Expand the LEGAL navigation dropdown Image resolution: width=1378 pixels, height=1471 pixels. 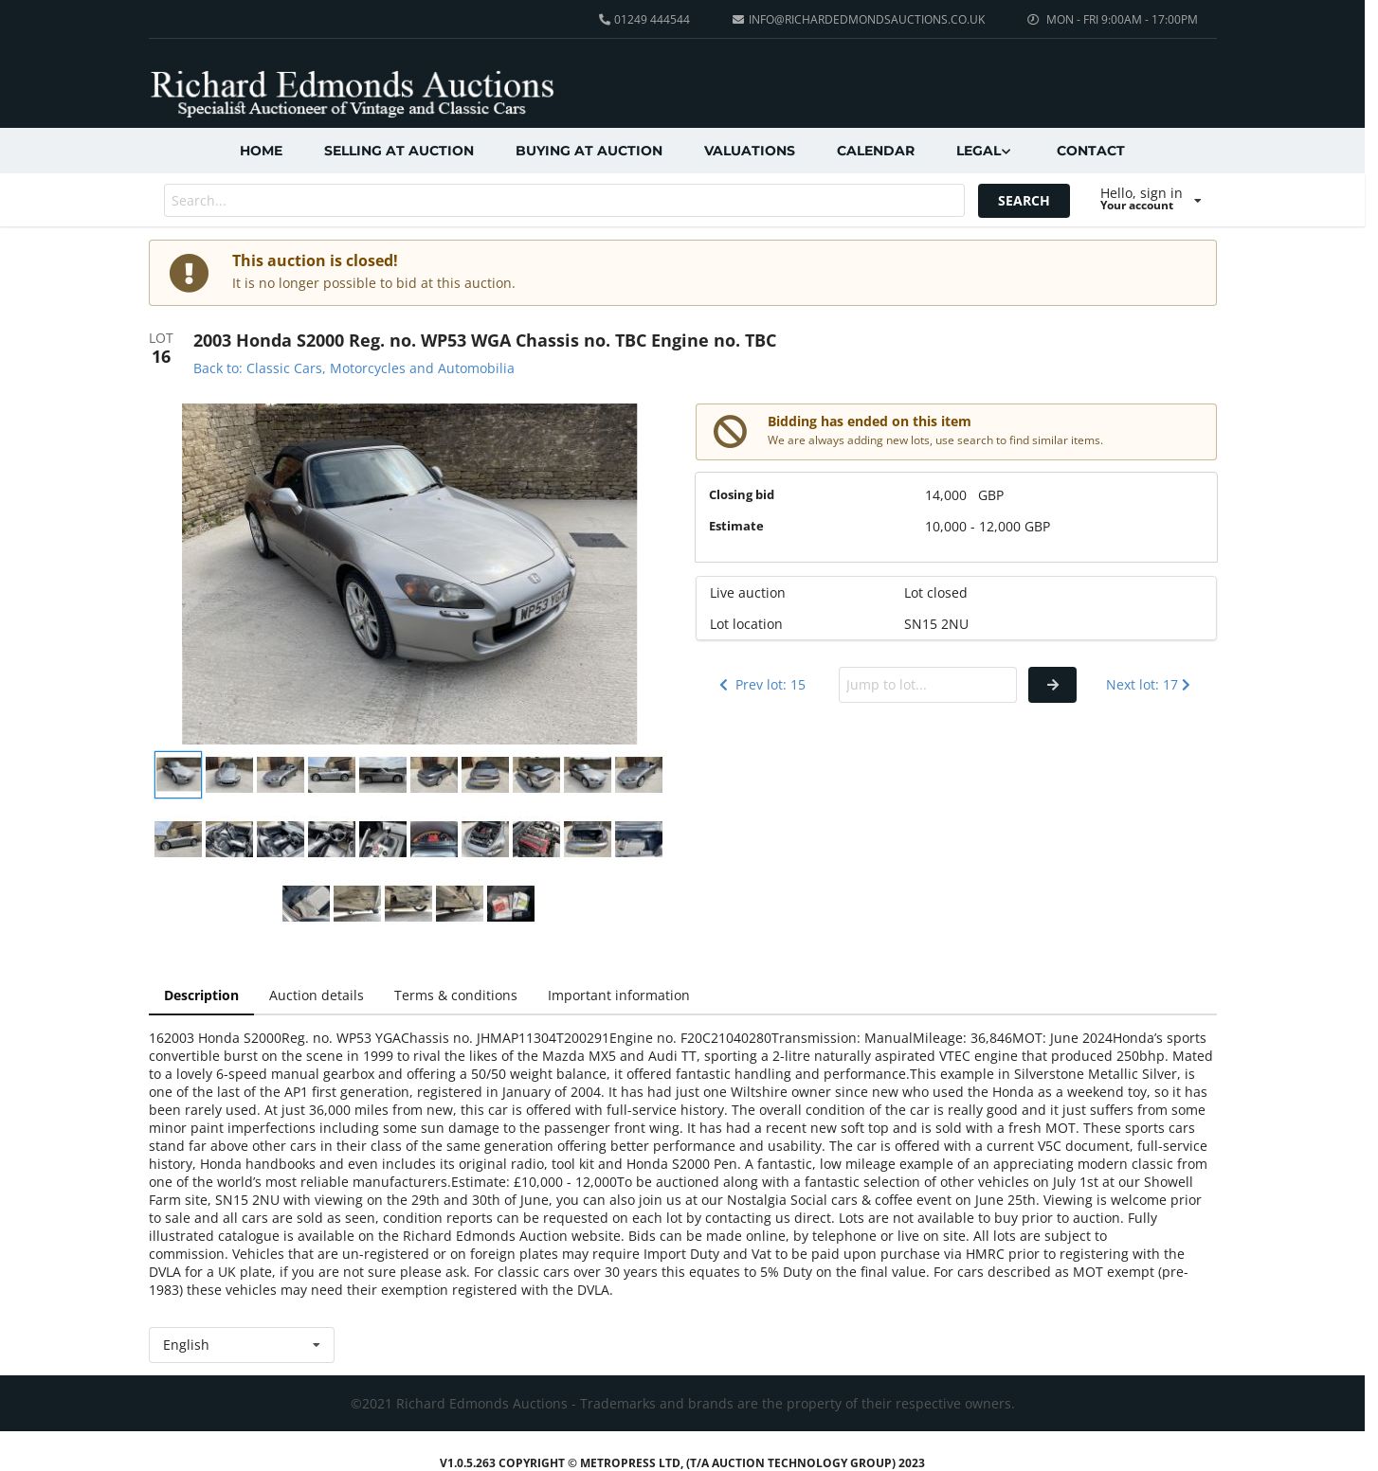tap(984, 151)
